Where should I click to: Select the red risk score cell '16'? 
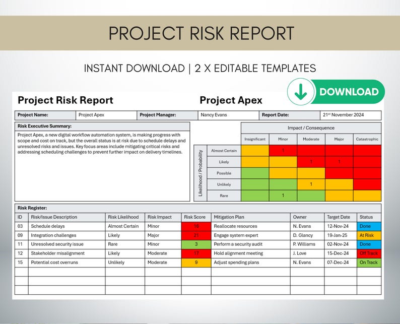point(196,226)
